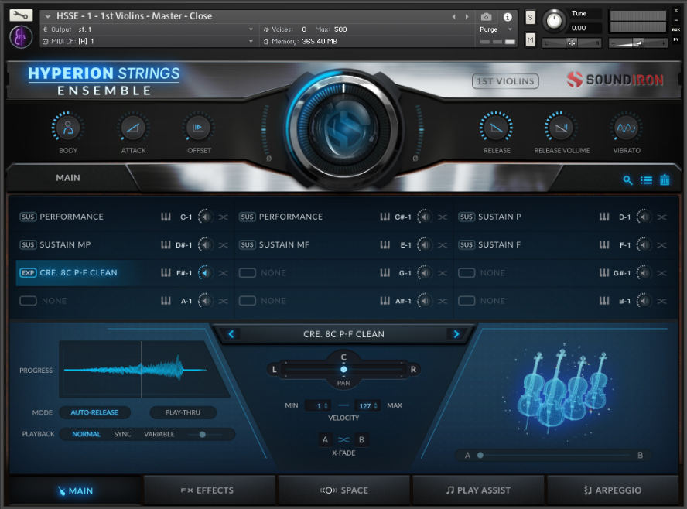The image size is (687, 509).
Task: Toggle the Solo S button
Action: (x=530, y=17)
